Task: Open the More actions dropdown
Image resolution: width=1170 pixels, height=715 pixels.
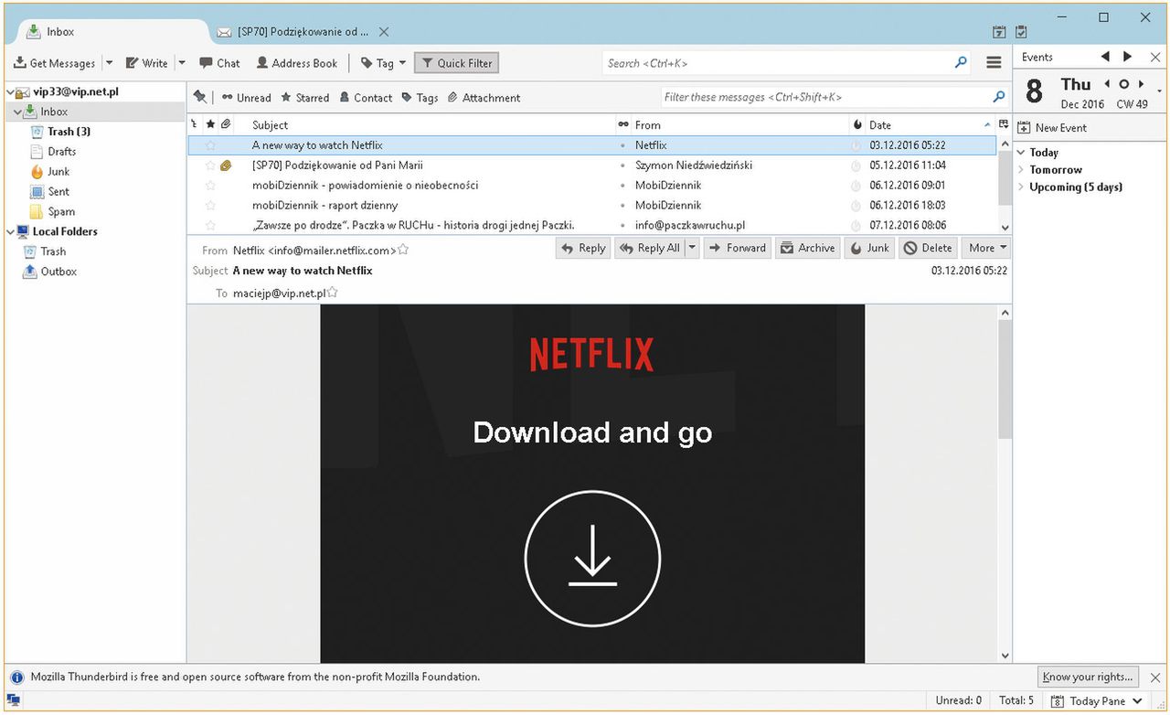Action: tap(987, 248)
